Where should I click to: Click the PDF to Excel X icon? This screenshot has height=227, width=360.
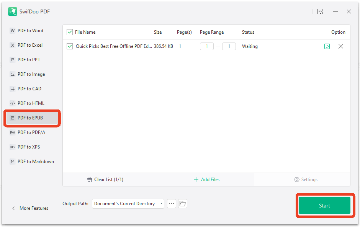pos(13,45)
